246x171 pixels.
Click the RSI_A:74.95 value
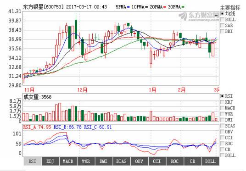37,127
